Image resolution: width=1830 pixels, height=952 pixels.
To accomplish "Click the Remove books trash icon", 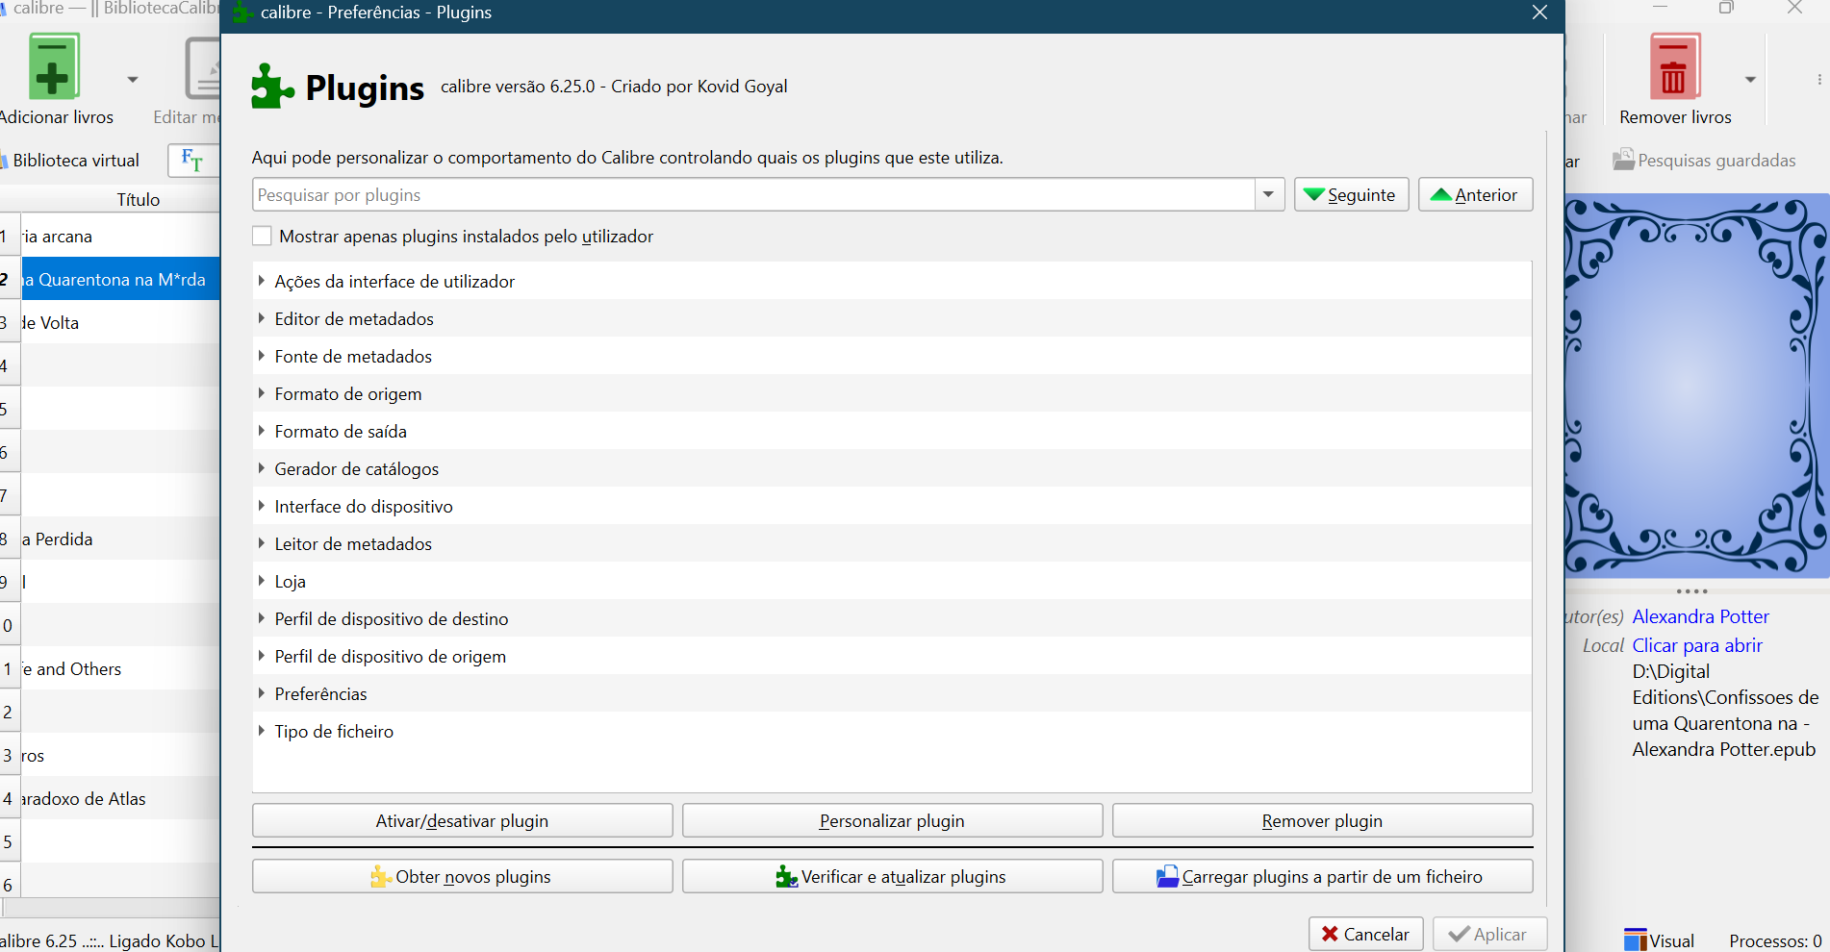I will click(1674, 67).
